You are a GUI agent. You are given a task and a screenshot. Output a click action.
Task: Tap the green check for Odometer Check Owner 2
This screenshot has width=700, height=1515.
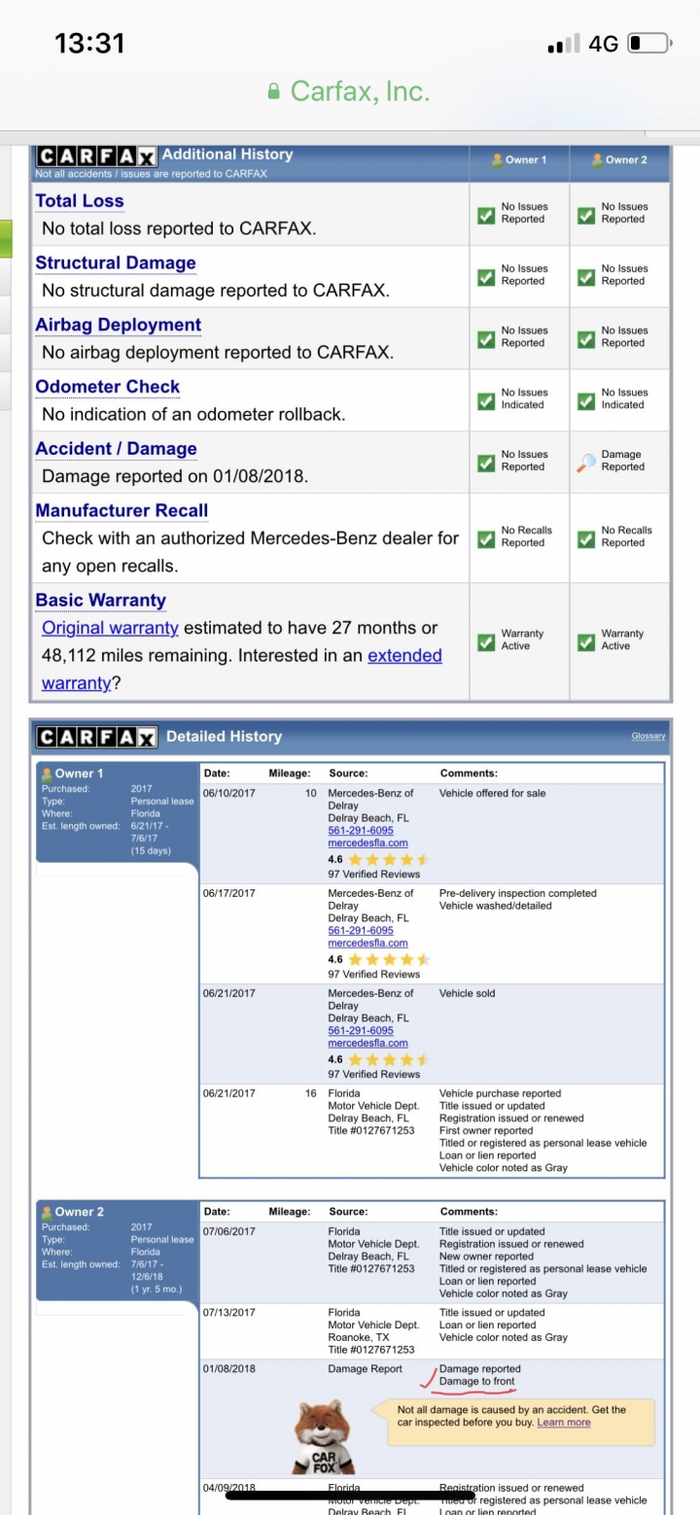pos(586,399)
